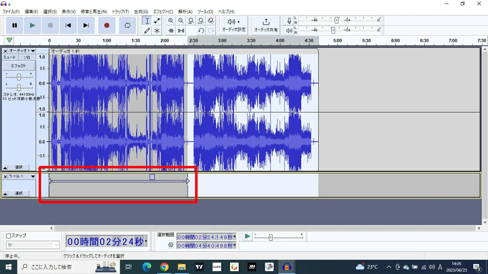This screenshot has height=274, width=488.
Task: Skip to the start of the project
Action: point(68,25)
